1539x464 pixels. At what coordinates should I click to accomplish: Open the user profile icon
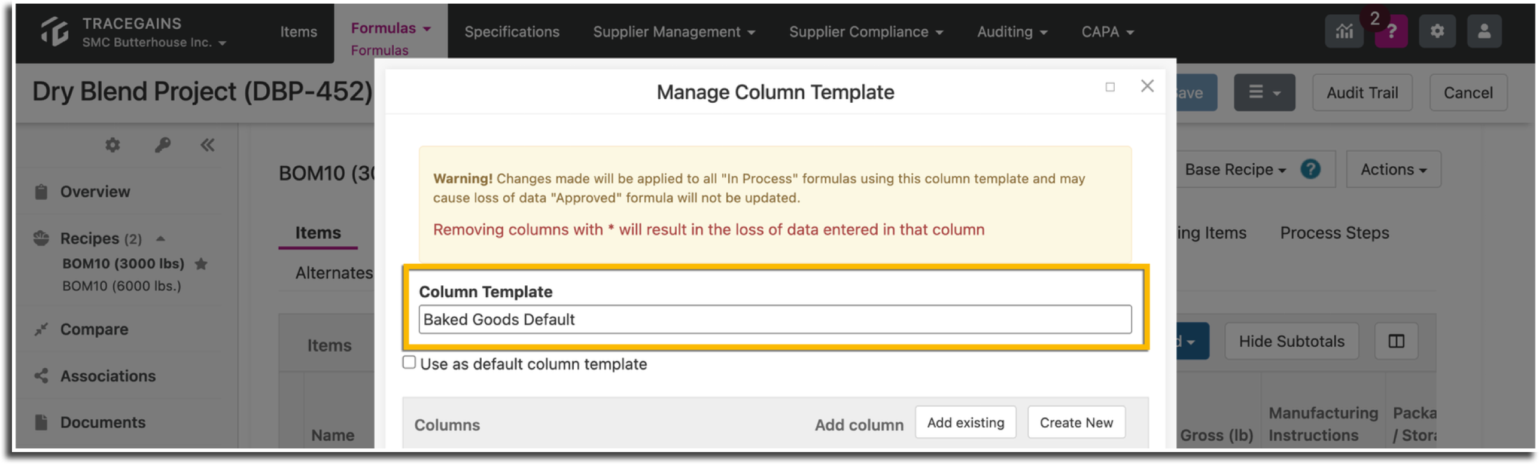(1484, 32)
